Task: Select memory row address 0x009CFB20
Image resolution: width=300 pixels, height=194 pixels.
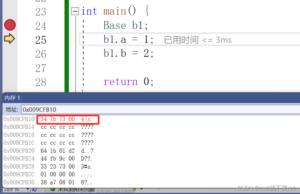Action: 19,151
